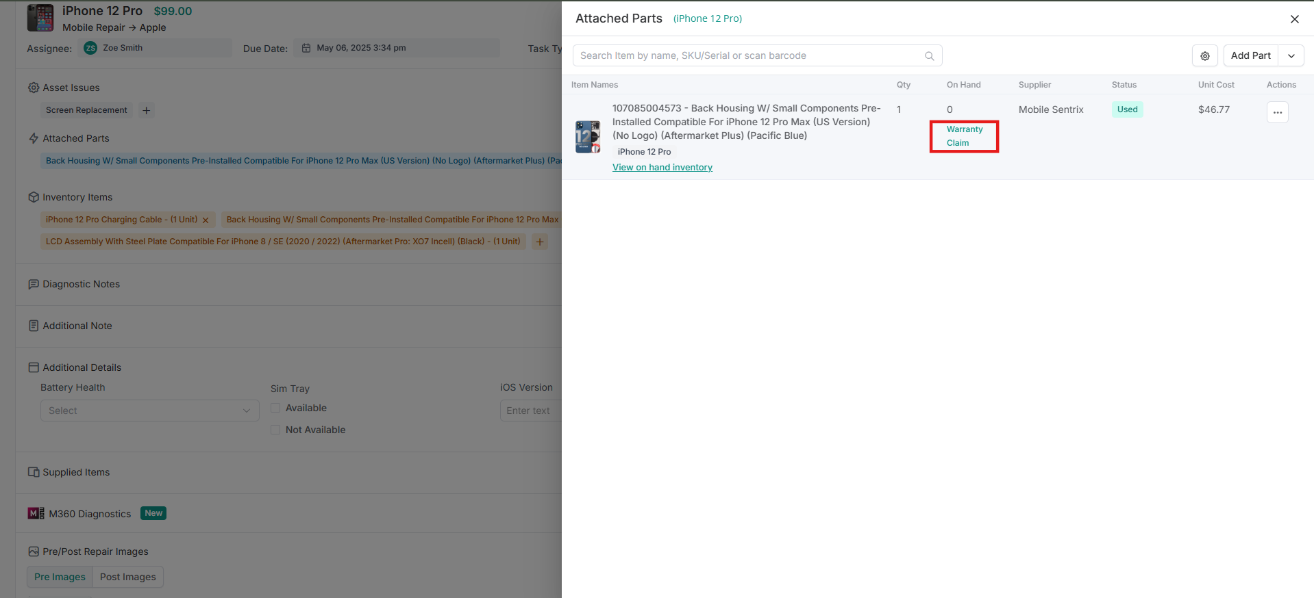The width and height of the screenshot is (1314, 598).
Task: Open the parts settings gear icon
Action: (x=1205, y=55)
